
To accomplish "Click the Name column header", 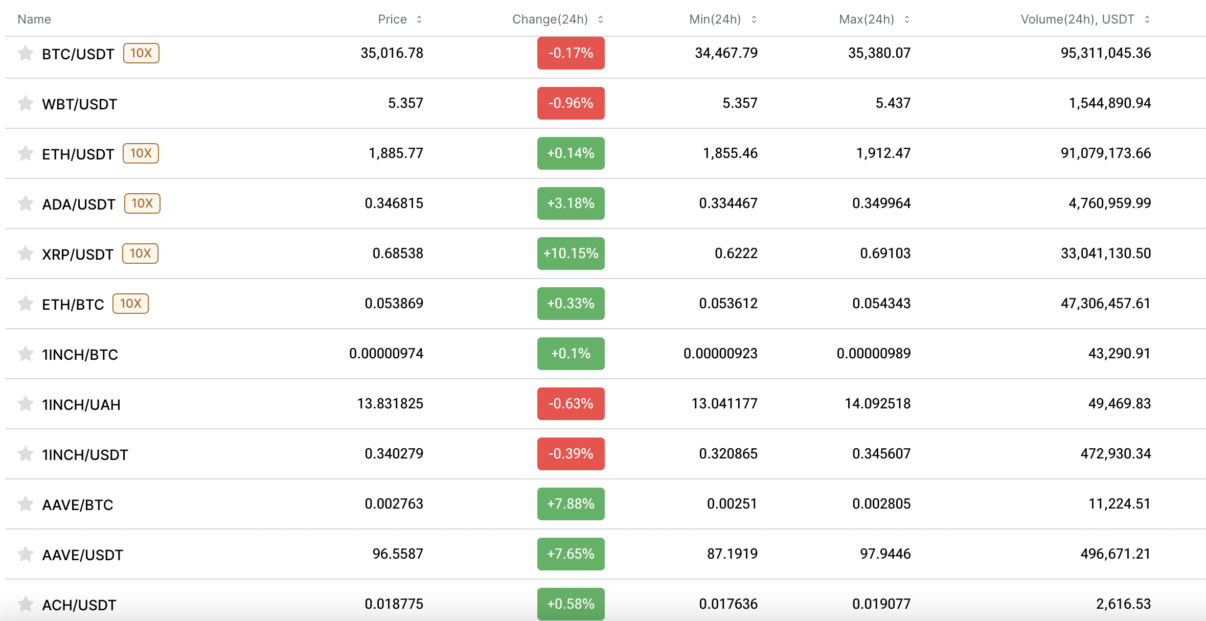I will point(34,19).
